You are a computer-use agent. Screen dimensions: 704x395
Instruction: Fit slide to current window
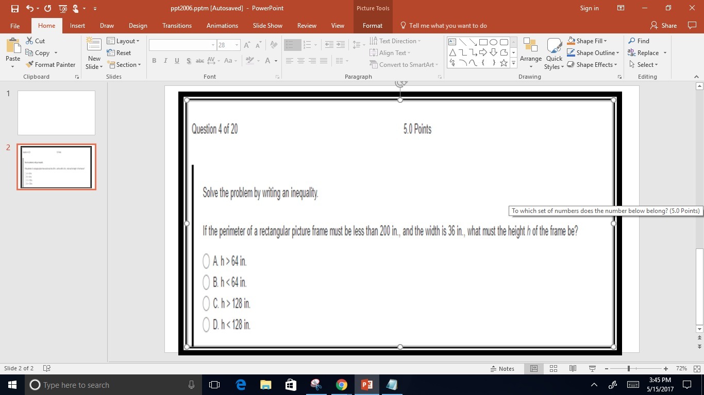point(697,368)
